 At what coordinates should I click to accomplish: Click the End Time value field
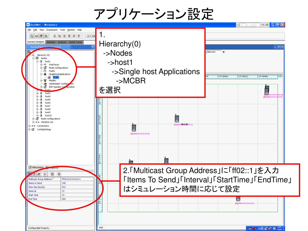coord(77,199)
